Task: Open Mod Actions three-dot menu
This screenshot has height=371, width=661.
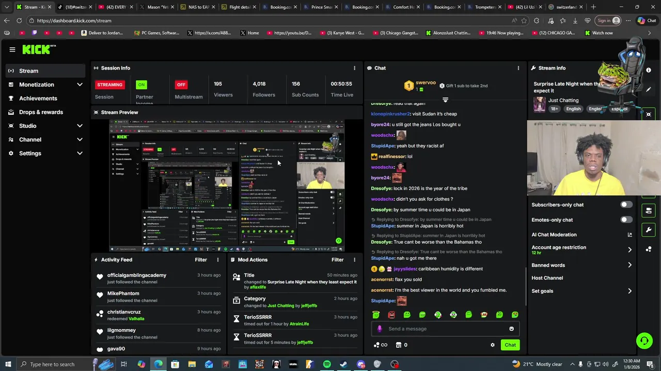Action: (354, 260)
